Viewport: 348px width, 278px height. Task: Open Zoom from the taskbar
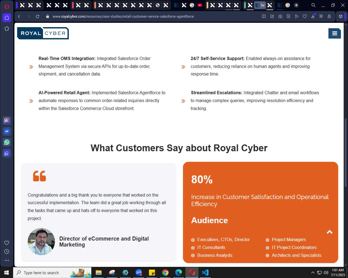pos(139,273)
